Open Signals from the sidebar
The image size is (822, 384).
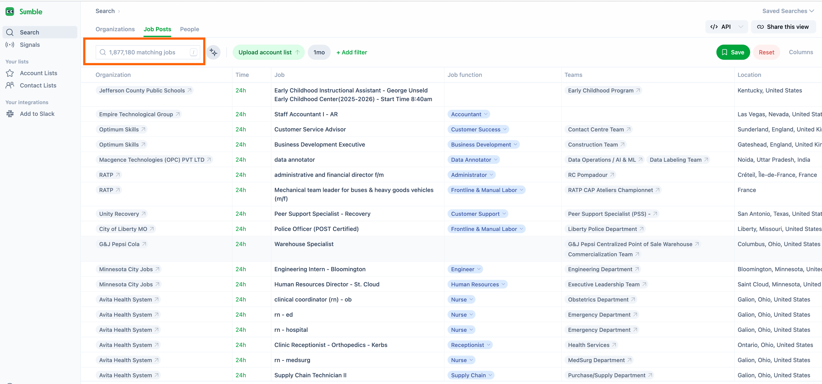point(29,45)
